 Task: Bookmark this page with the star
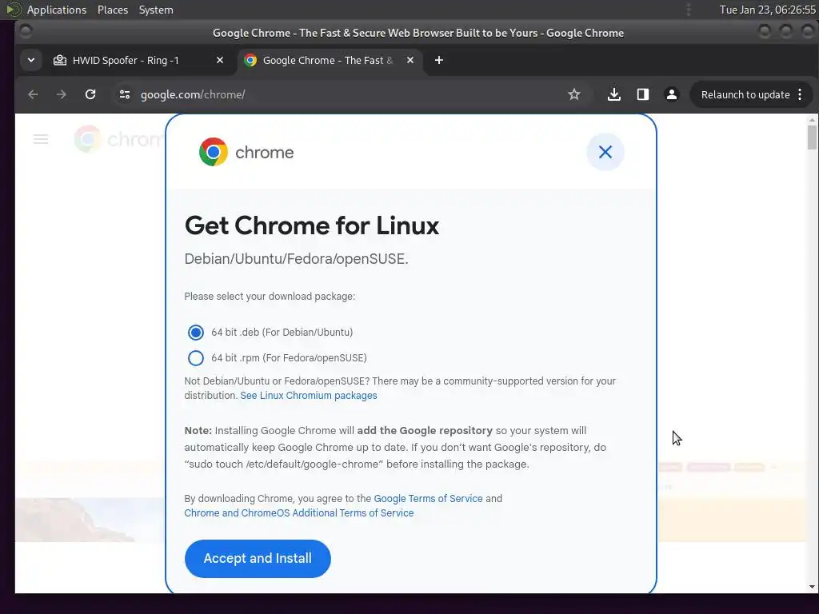[x=574, y=94]
